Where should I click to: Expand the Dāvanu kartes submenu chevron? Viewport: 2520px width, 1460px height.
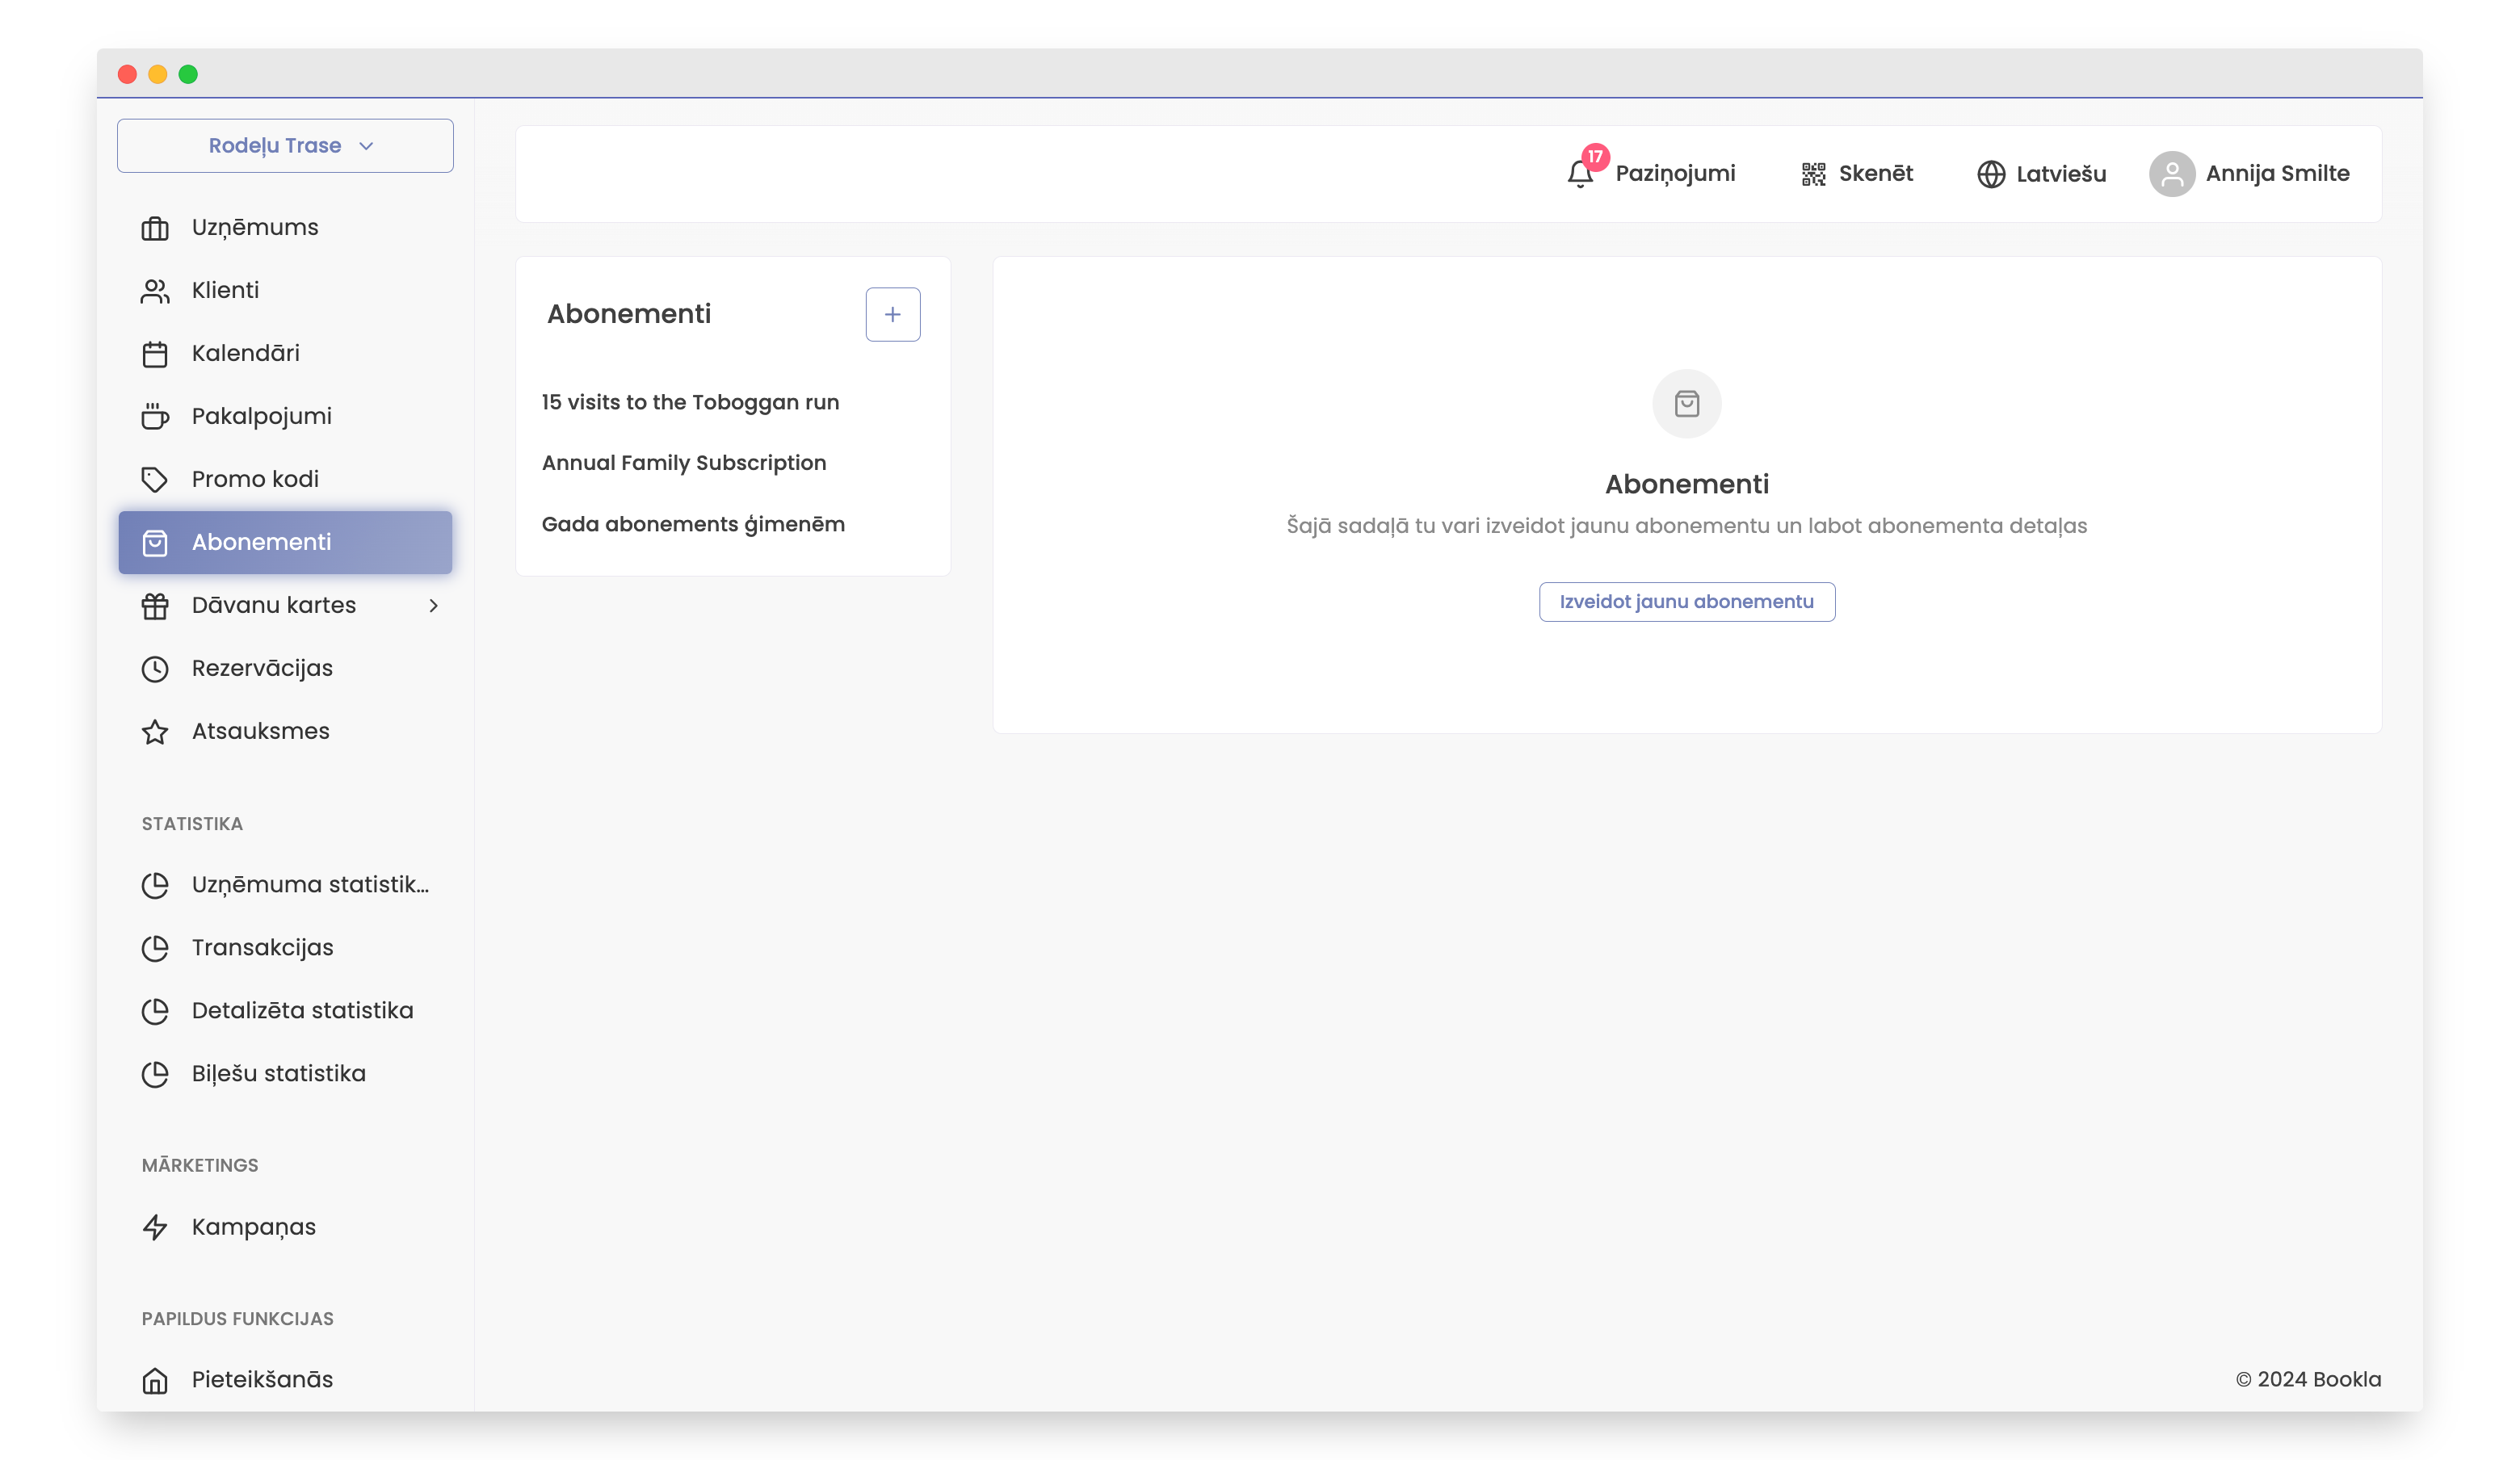(x=433, y=605)
